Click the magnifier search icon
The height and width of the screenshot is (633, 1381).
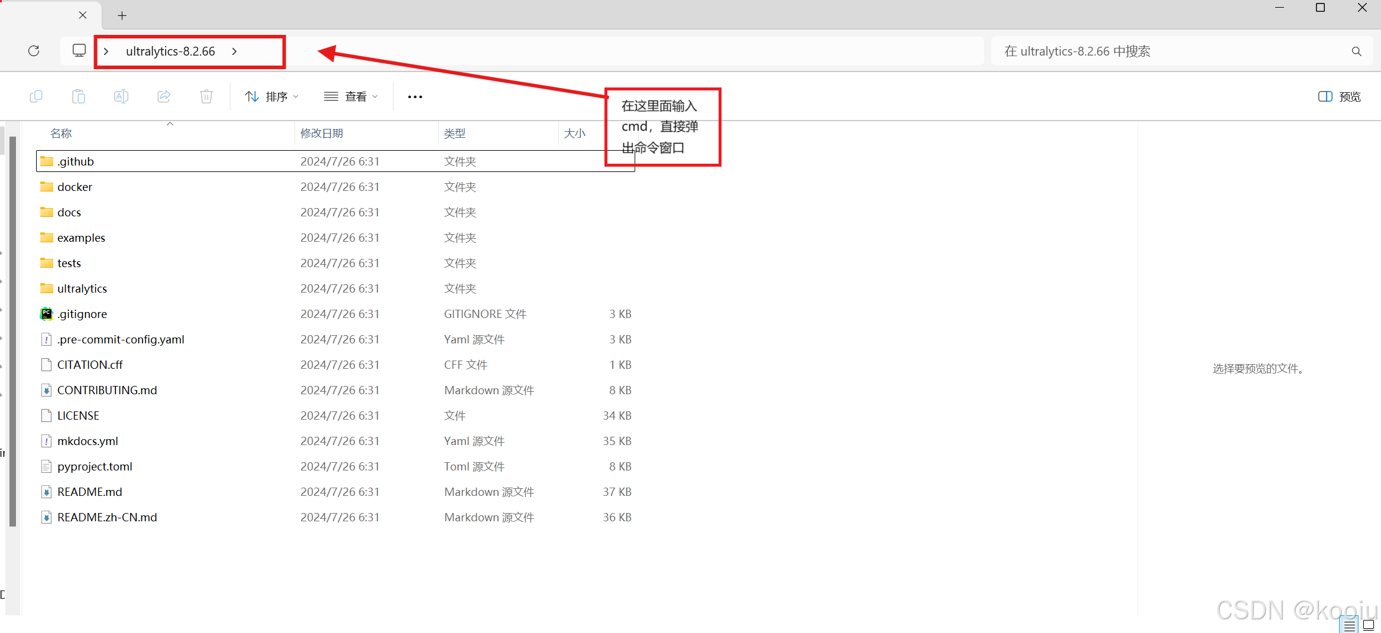tap(1356, 51)
